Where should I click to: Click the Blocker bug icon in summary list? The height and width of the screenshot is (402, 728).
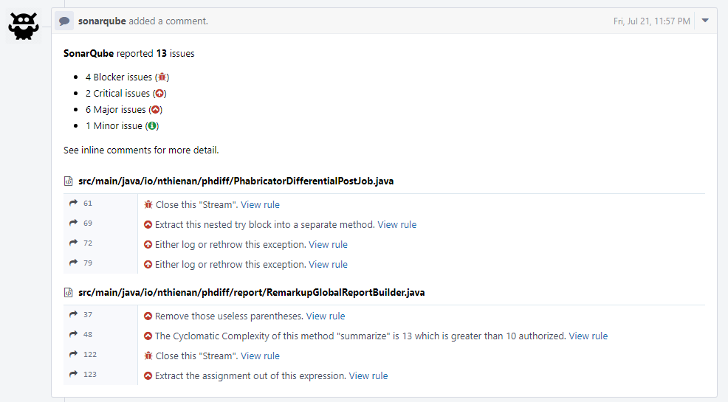[x=162, y=77]
